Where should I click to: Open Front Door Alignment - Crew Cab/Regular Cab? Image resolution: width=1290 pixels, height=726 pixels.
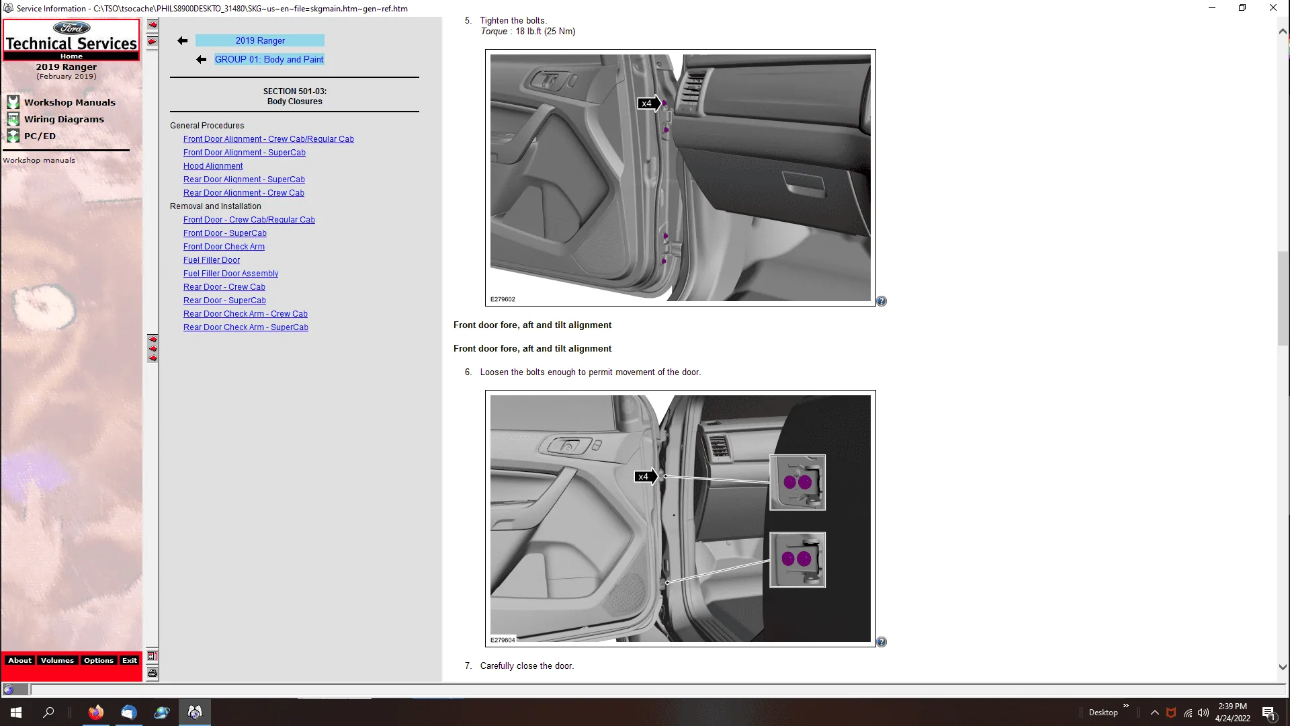[x=269, y=139]
